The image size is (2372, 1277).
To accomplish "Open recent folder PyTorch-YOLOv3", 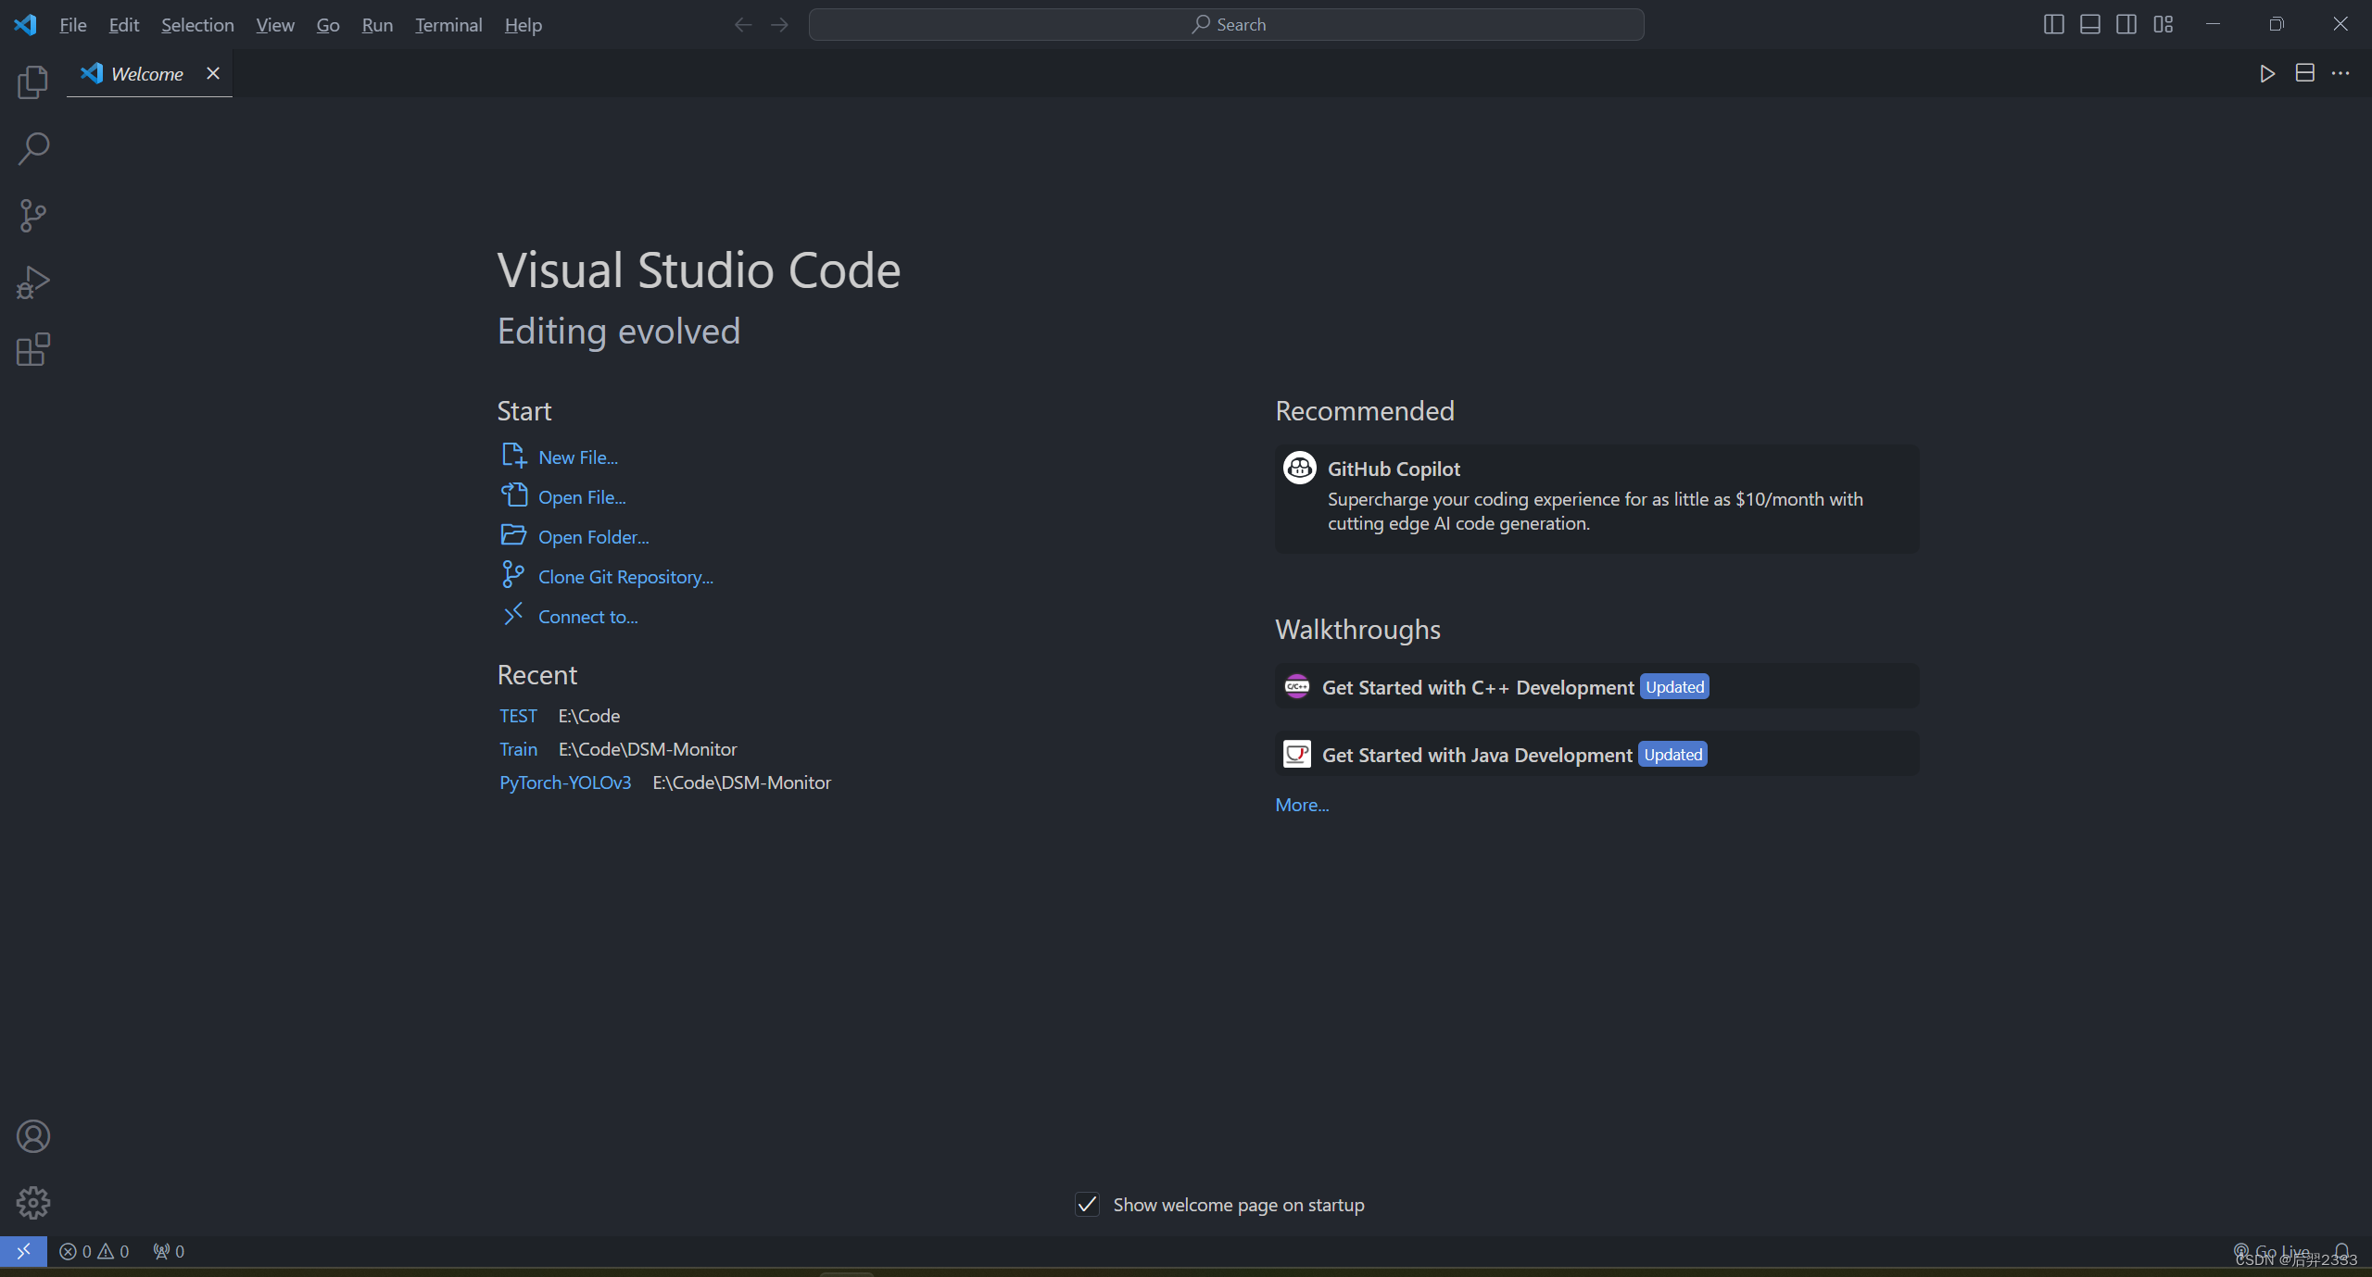I will coord(565,782).
